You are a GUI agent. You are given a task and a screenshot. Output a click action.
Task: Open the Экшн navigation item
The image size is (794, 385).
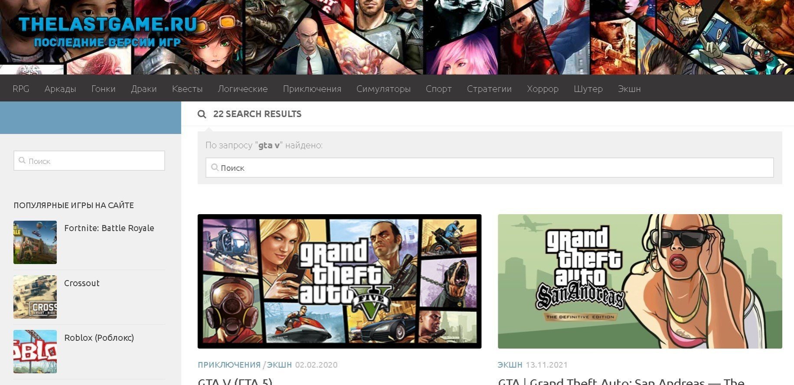(x=629, y=89)
